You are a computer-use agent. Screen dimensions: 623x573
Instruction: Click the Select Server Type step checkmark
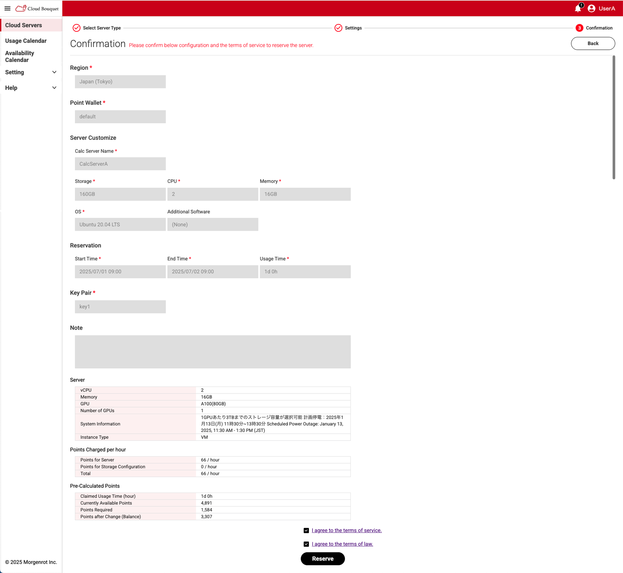pyautogui.click(x=77, y=28)
